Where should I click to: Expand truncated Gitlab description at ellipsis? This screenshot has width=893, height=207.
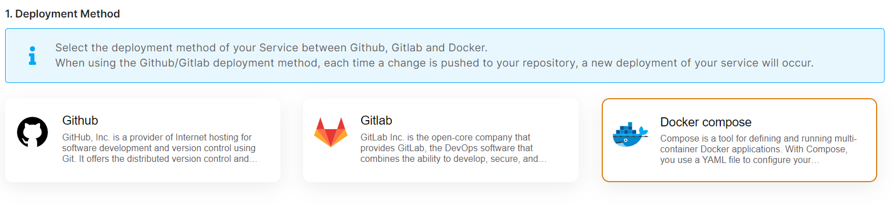pos(542,160)
